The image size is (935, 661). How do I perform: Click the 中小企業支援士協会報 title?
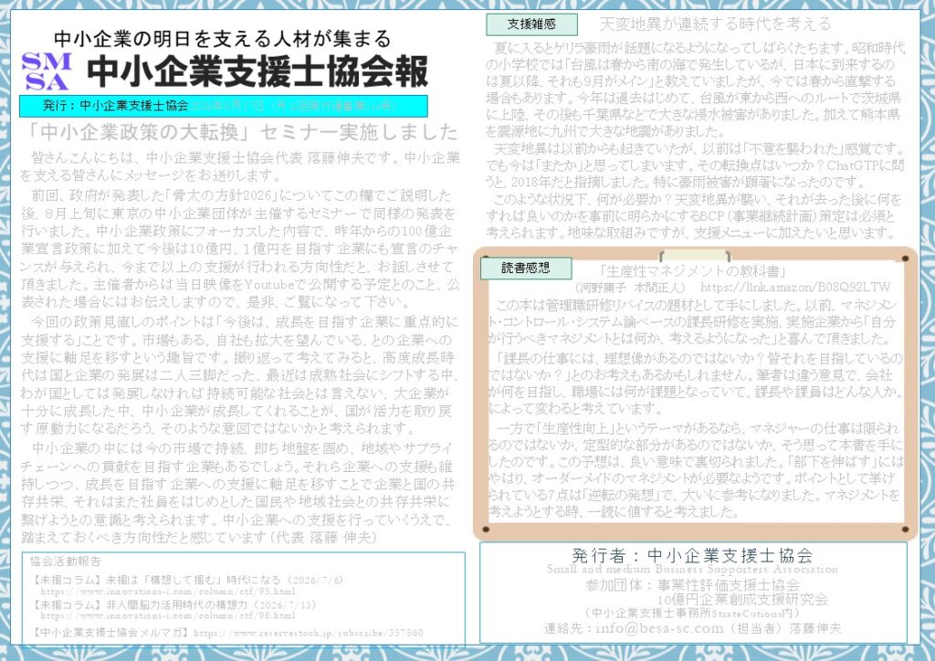pyautogui.click(x=257, y=71)
